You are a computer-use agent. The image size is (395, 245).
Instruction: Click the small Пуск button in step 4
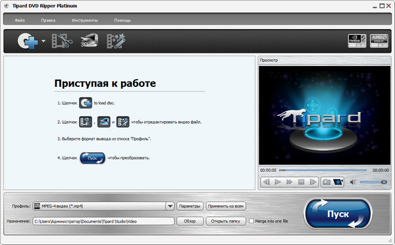(92, 158)
